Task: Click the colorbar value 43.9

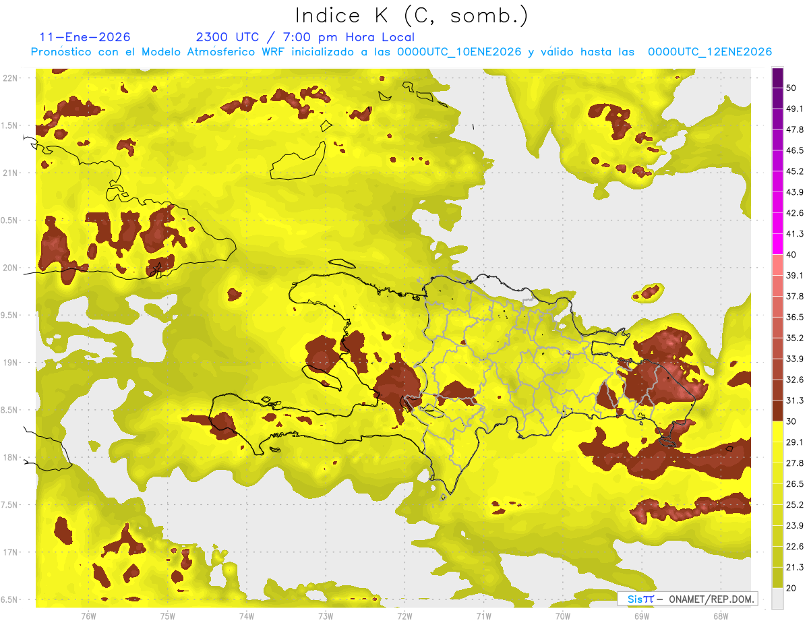Action: pyautogui.click(x=795, y=192)
